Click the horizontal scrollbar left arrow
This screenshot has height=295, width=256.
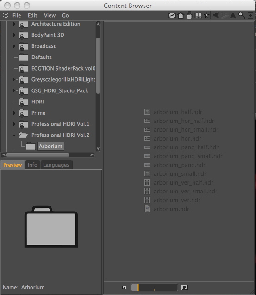click(x=4, y=155)
